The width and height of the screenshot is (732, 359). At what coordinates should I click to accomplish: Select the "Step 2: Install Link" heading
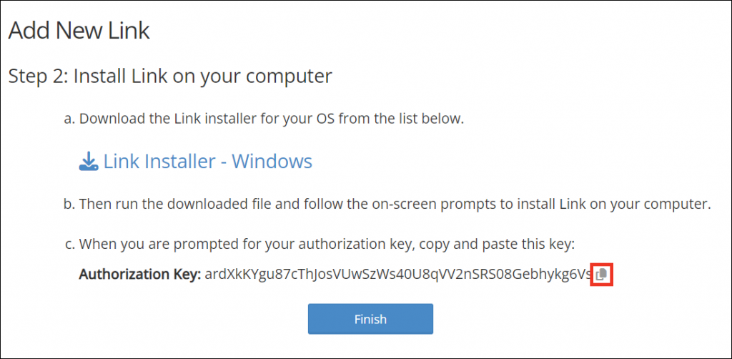point(170,76)
